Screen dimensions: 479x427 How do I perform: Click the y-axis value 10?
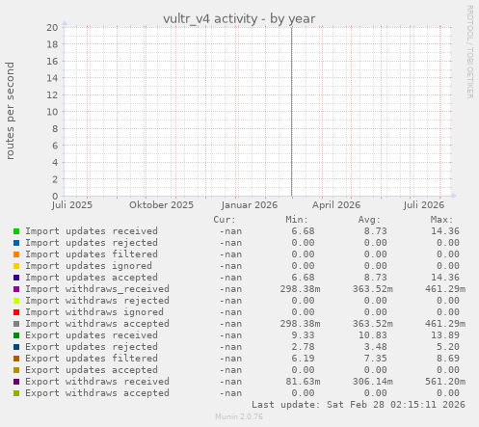[52, 112]
